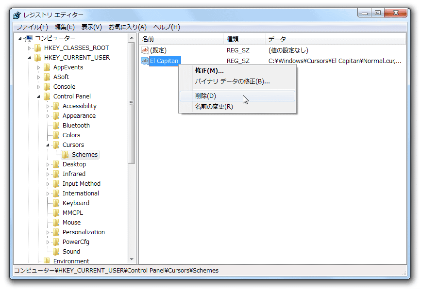Open the お気に入り(A) menu
Screen dimensions: 421x290
click(x=128, y=27)
